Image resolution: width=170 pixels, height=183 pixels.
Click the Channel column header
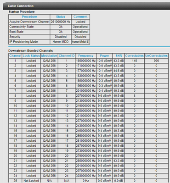[15, 55]
